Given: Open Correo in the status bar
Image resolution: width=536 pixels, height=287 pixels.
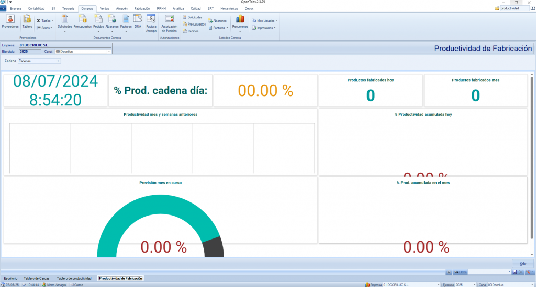Looking at the screenshot, I should pyautogui.click(x=76, y=285).
